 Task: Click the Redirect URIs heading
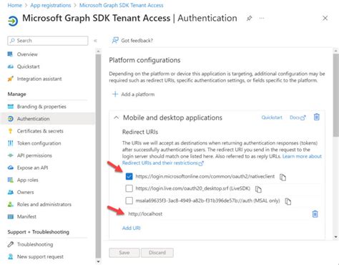pos(140,132)
